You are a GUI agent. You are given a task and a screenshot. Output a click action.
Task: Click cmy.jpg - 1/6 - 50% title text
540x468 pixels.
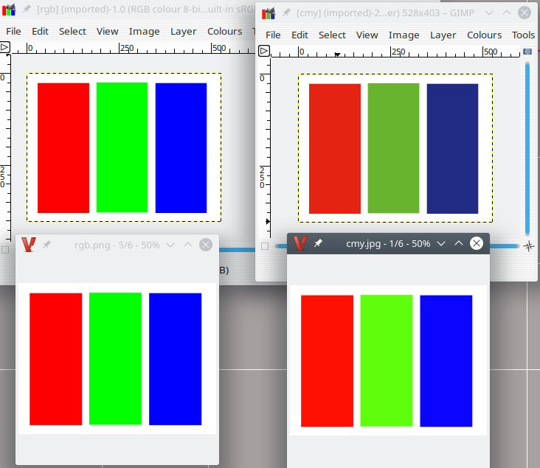click(x=388, y=244)
